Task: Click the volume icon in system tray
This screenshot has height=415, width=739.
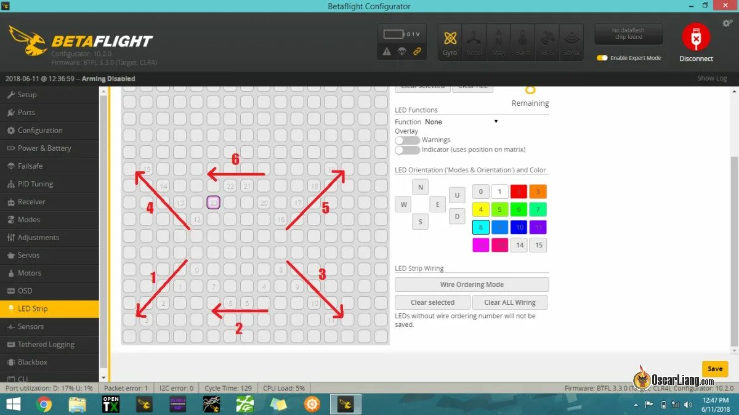Action: tap(689, 405)
